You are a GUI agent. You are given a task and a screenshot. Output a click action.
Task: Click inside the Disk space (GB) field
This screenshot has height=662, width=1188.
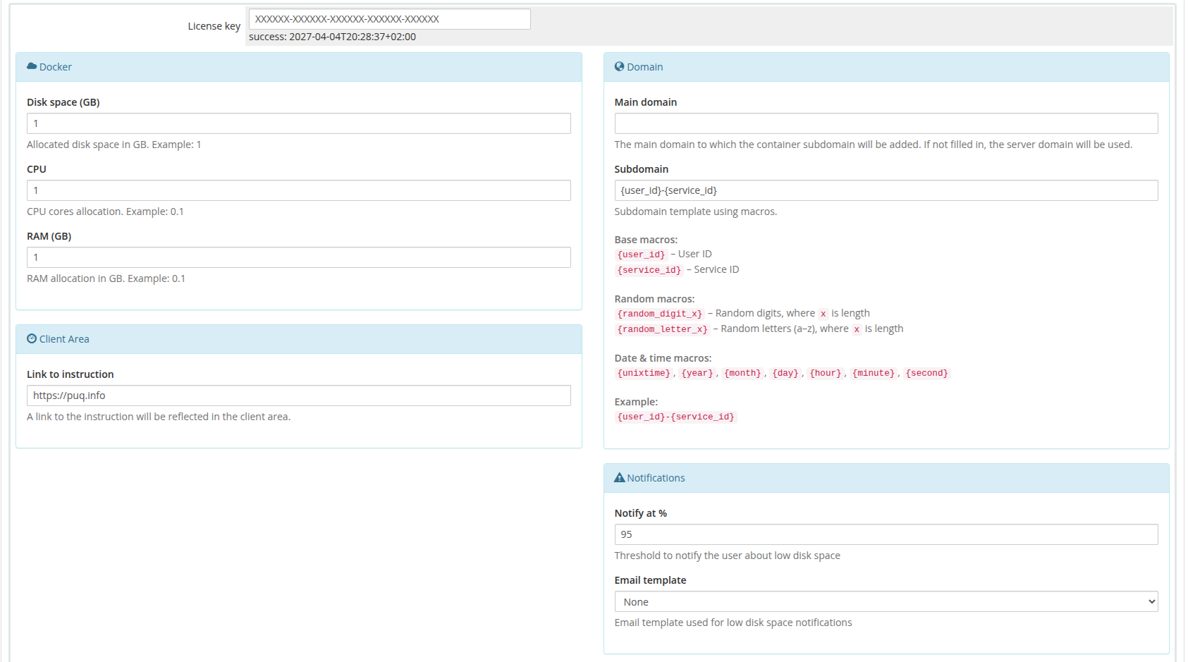coord(298,123)
